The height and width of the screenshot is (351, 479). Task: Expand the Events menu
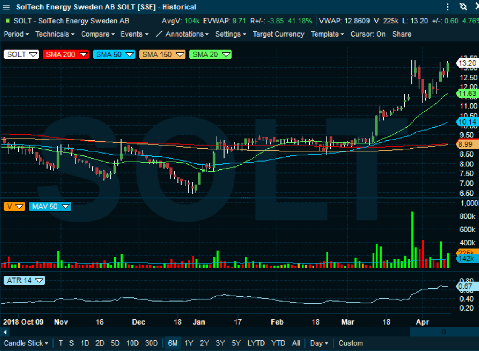pyautogui.click(x=134, y=34)
